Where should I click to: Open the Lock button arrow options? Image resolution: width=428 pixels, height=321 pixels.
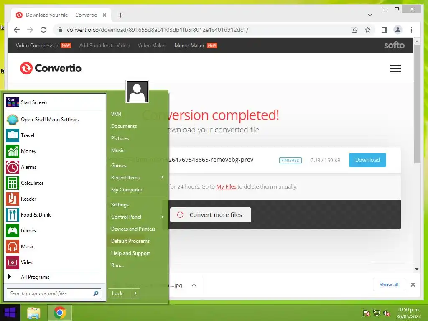[136, 293]
